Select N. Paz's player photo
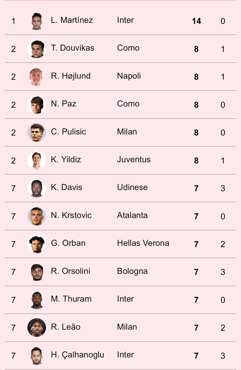This screenshot has height=370, width=241. point(36,105)
